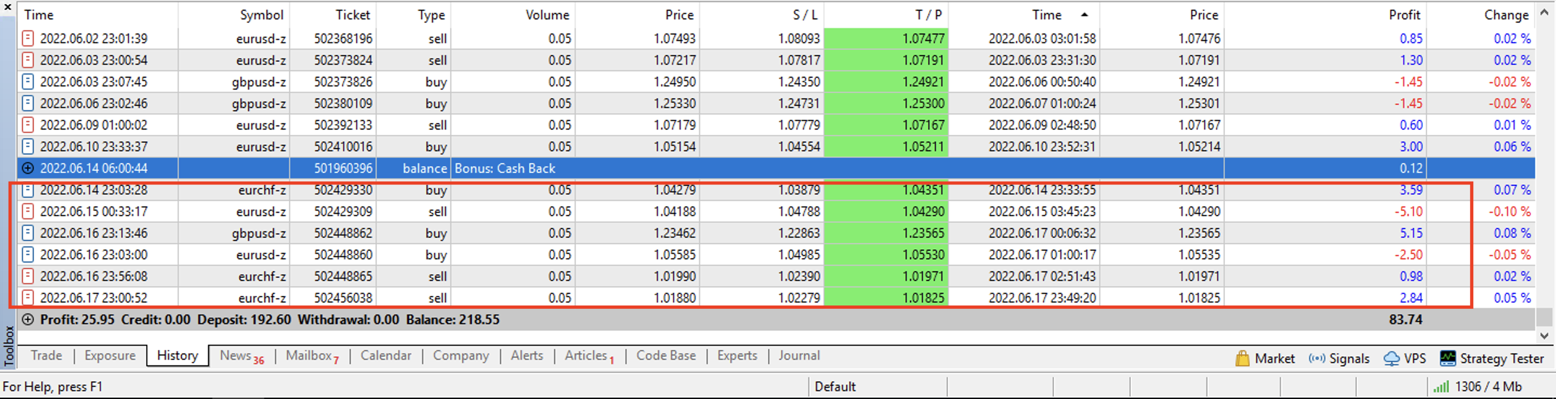The height and width of the screenshot is (399, 1556).
Task: Click the buy order icon for ticket 502448862
Action: point(27,233)
